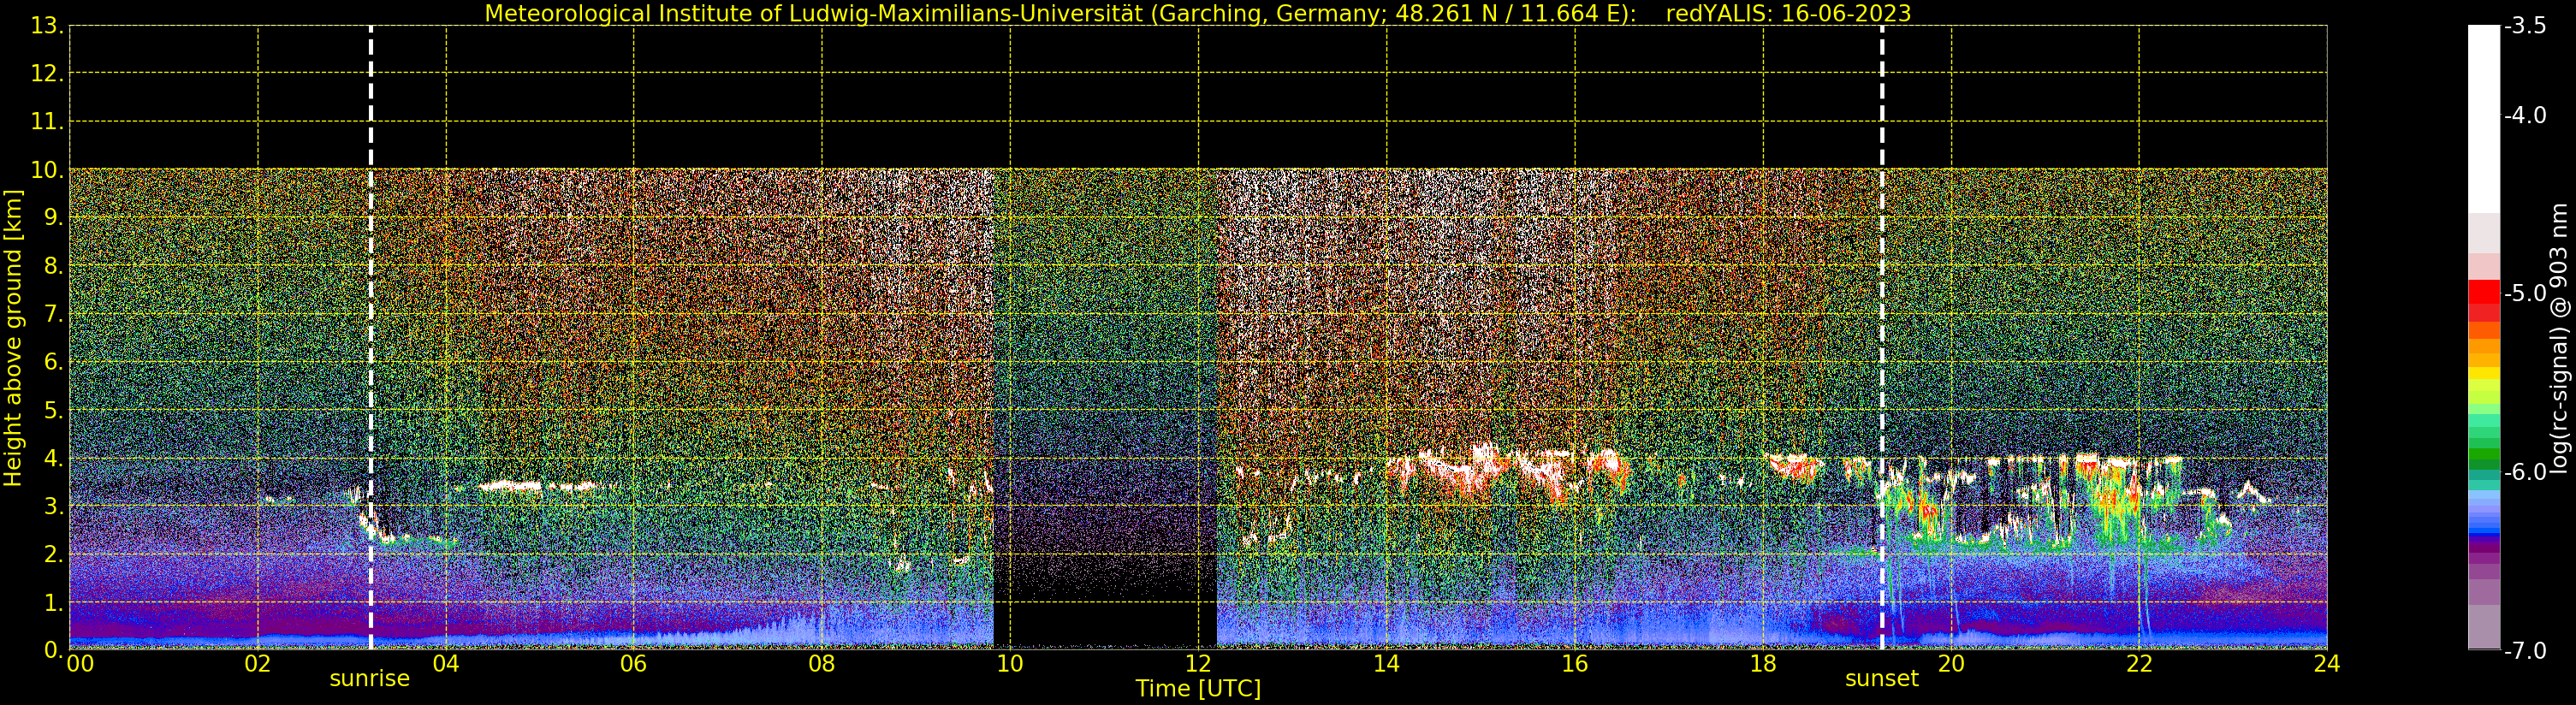Image resolution: width=2576 pixels, height=705 pixels.
Task: Click the '1.' height axis tick label
Action: [x=53, y=602]
